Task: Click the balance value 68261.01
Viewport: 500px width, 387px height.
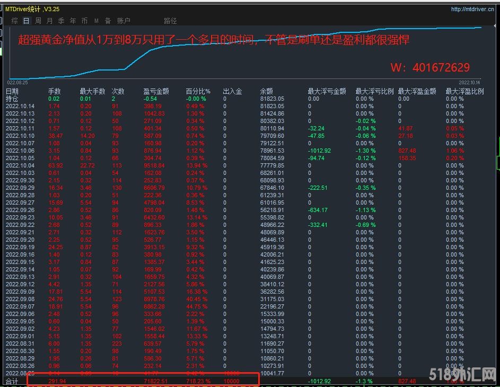Action: (x=272, y=173)
